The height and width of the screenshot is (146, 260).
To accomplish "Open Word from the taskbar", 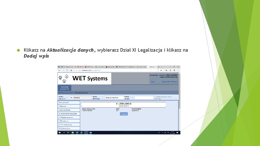I will (90, 132).
